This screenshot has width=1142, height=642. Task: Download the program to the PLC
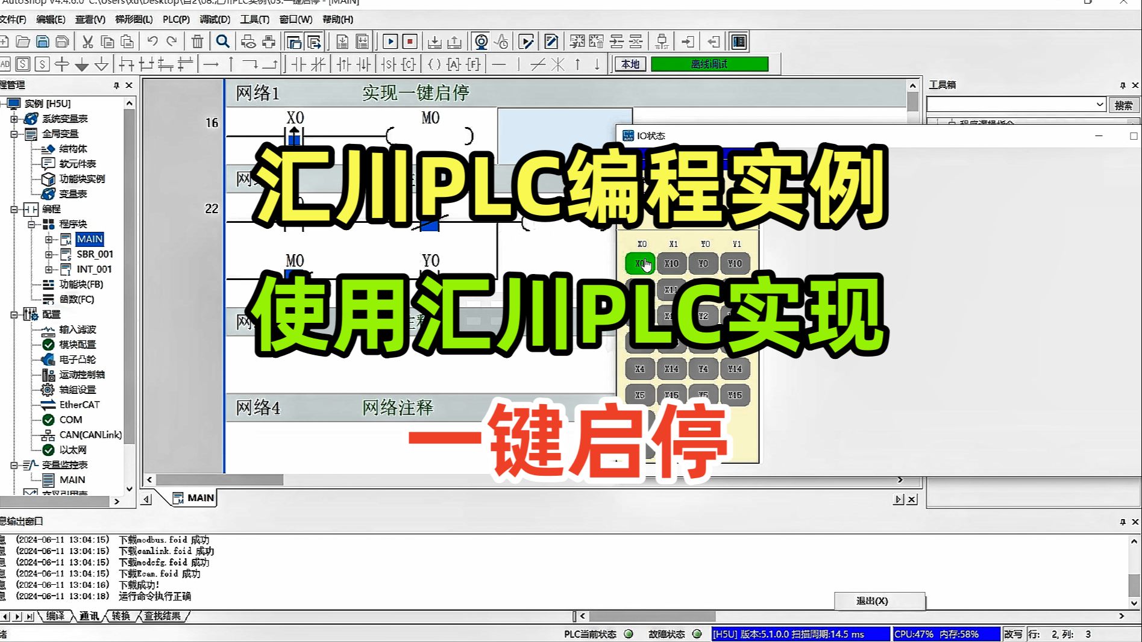tap(435, 42)
